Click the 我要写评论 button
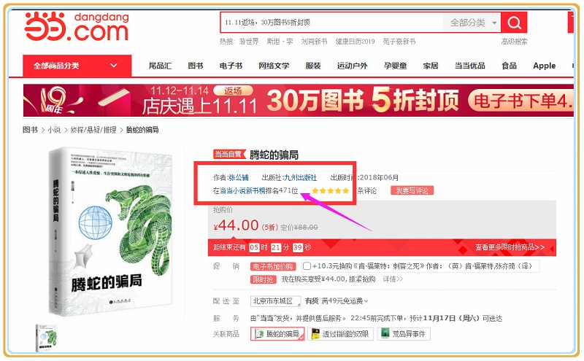 tap(412, 191)
